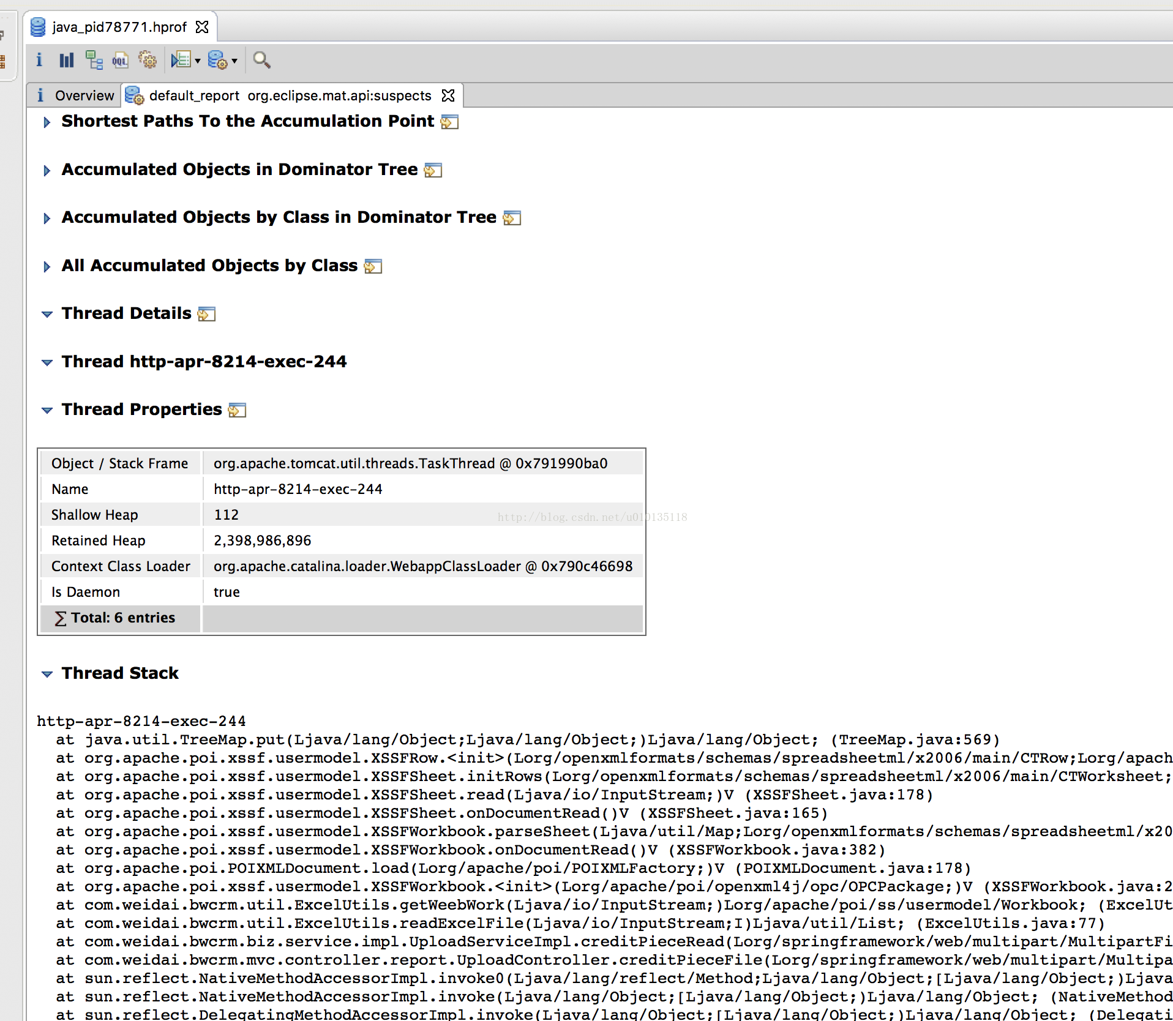Open Shortest Paths section in new pane icon

pos(449,122)
